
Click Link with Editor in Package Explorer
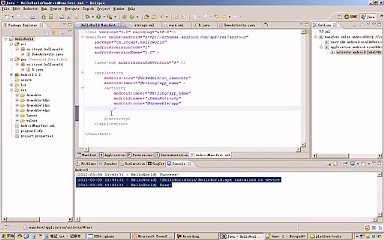[54, 33]
